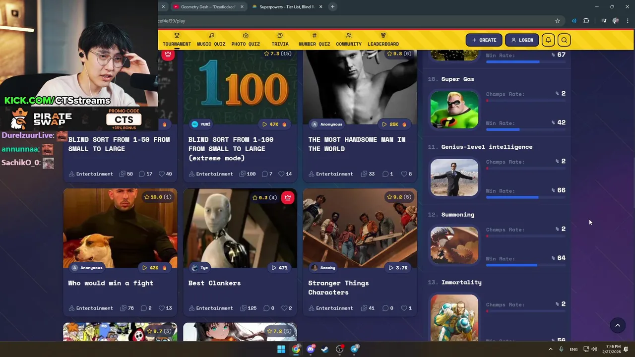Open the Windows Start menu
Image resolution: width=635 pixels, height=357 pixels.
click(x=281, y=349)
